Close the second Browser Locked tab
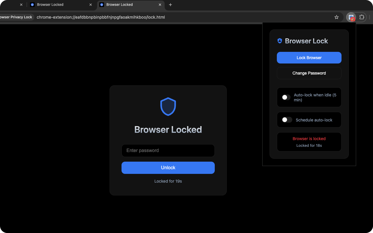 coord(91,5)
